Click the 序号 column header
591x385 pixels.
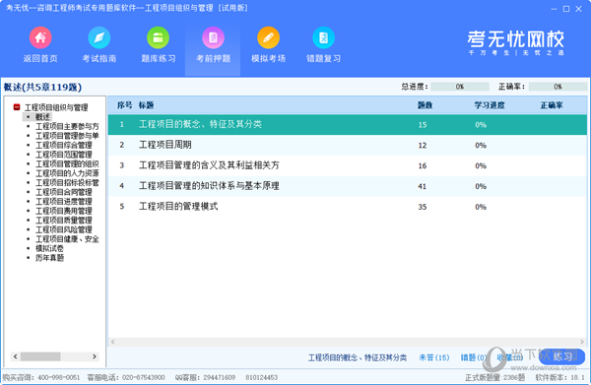(124, 105)
